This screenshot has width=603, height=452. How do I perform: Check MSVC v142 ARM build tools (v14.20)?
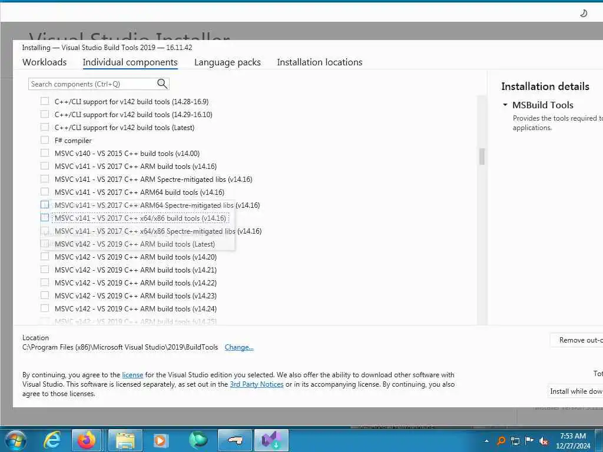tap(45, 257)
